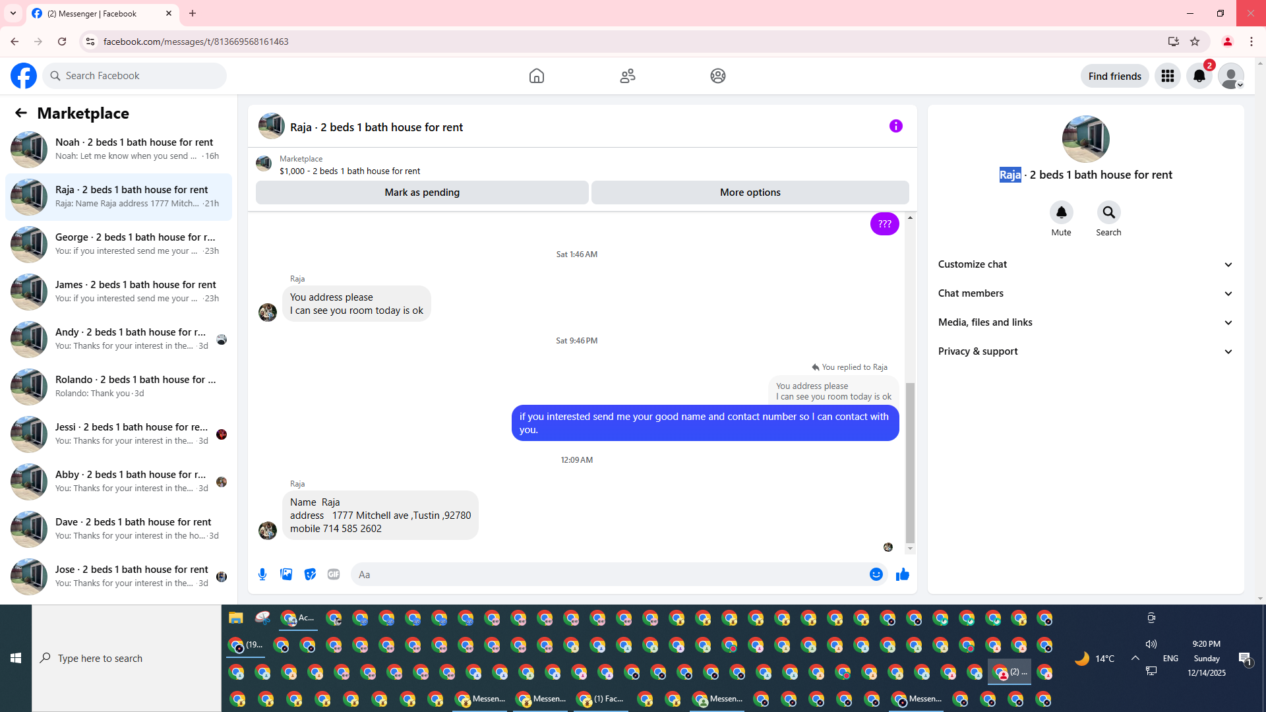Click the Mark as pending button
Viewport: 1266px width, 712px height.
[x=422, y=193]
